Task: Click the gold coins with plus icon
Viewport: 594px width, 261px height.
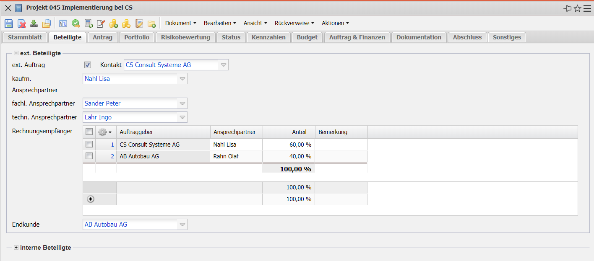Action: 114,23
